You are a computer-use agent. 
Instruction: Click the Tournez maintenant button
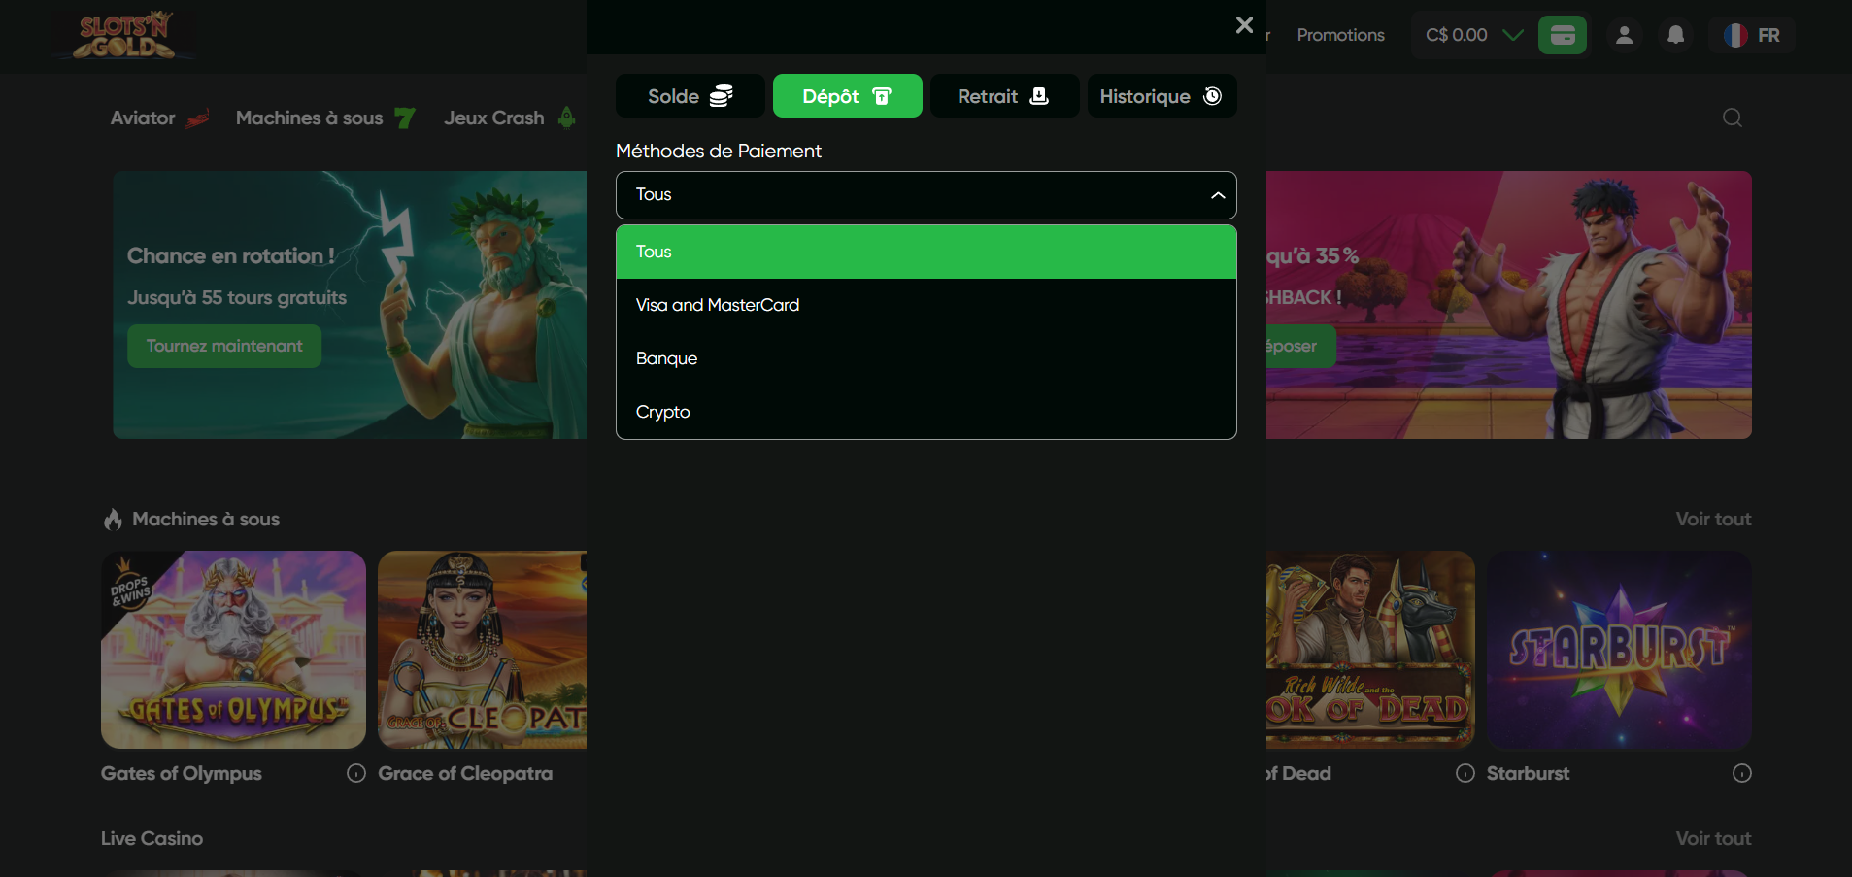[x=224, y=346]
